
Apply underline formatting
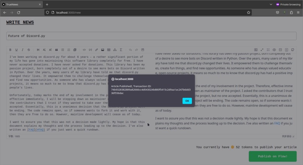point(17,50)
